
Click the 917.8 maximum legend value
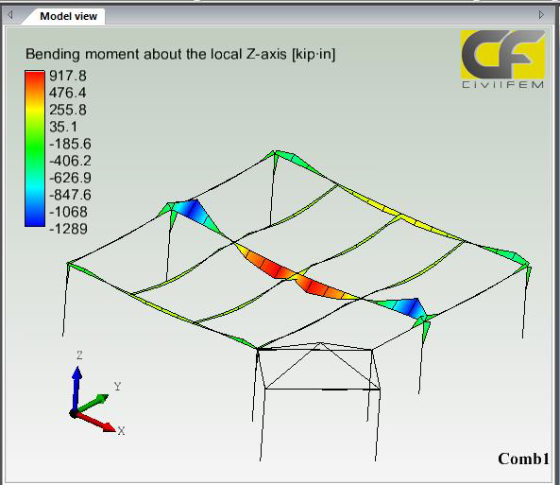pos(68,76)
